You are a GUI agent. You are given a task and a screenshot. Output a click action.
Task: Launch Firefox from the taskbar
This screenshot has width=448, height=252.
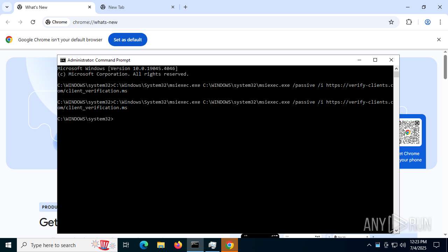[178, 245]
